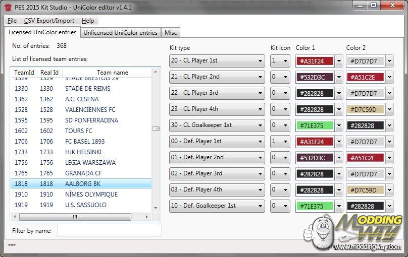Screen dimensions: 408x257
Task: Expand the '20 - CL Player 1st' kit type dropdown
Action: pos(261,61)
